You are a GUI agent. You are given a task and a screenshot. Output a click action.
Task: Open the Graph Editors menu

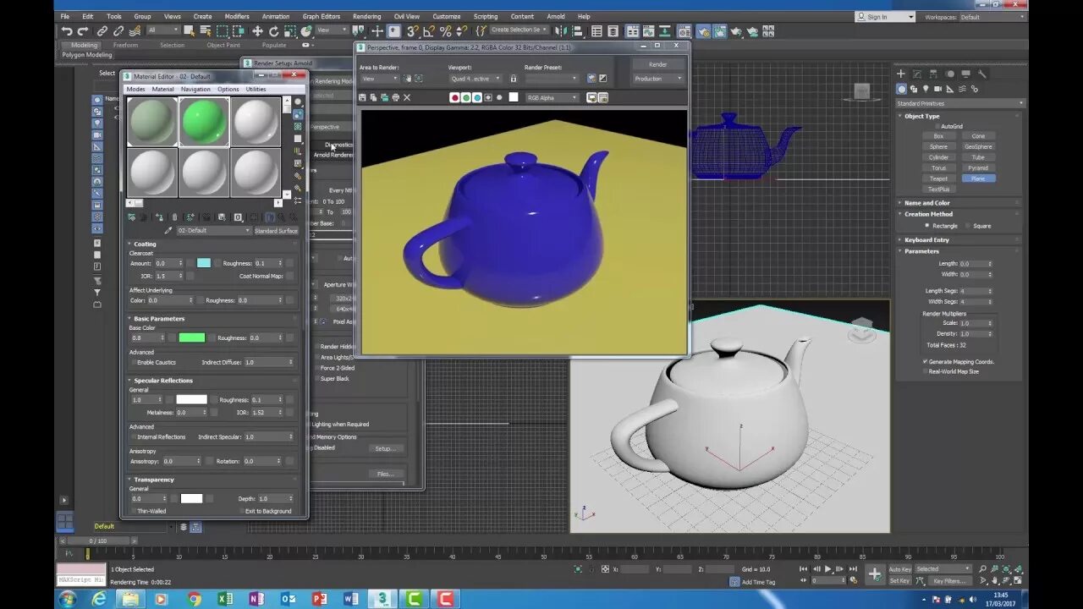[322, 16]
